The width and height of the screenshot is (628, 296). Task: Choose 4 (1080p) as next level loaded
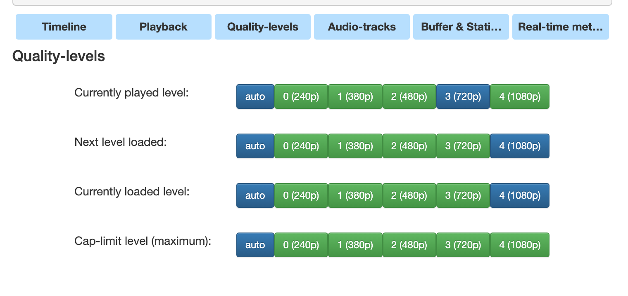pos(519,146)
